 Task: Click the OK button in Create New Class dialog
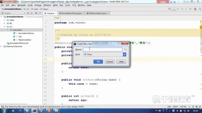pos(98,62)
